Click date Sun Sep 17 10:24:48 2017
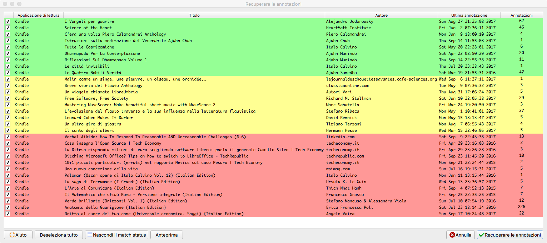 (467, 214)
